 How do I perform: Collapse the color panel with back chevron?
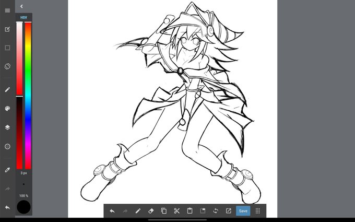[x=21, y=6]
